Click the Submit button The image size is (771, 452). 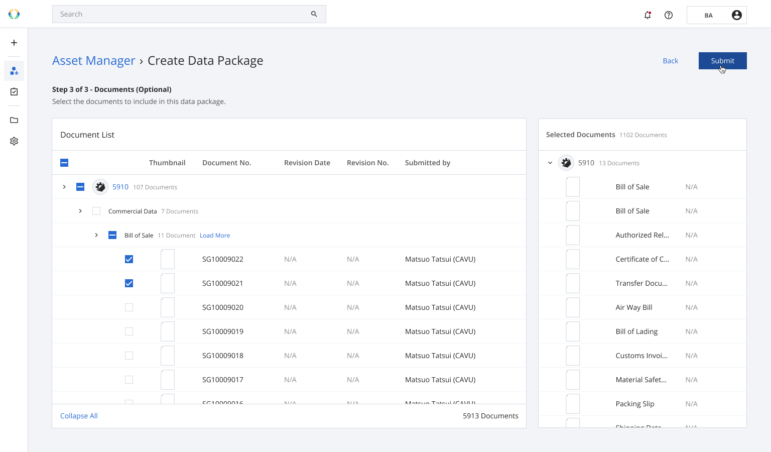[x=723, y=61]
